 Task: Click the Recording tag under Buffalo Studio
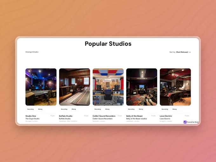click(x=64, y=109)
